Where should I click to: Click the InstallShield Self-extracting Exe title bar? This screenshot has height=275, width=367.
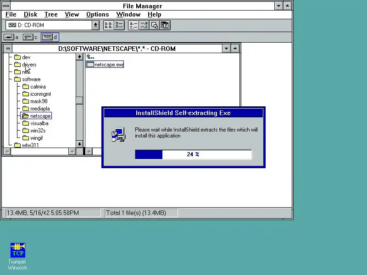coord(183,113)
